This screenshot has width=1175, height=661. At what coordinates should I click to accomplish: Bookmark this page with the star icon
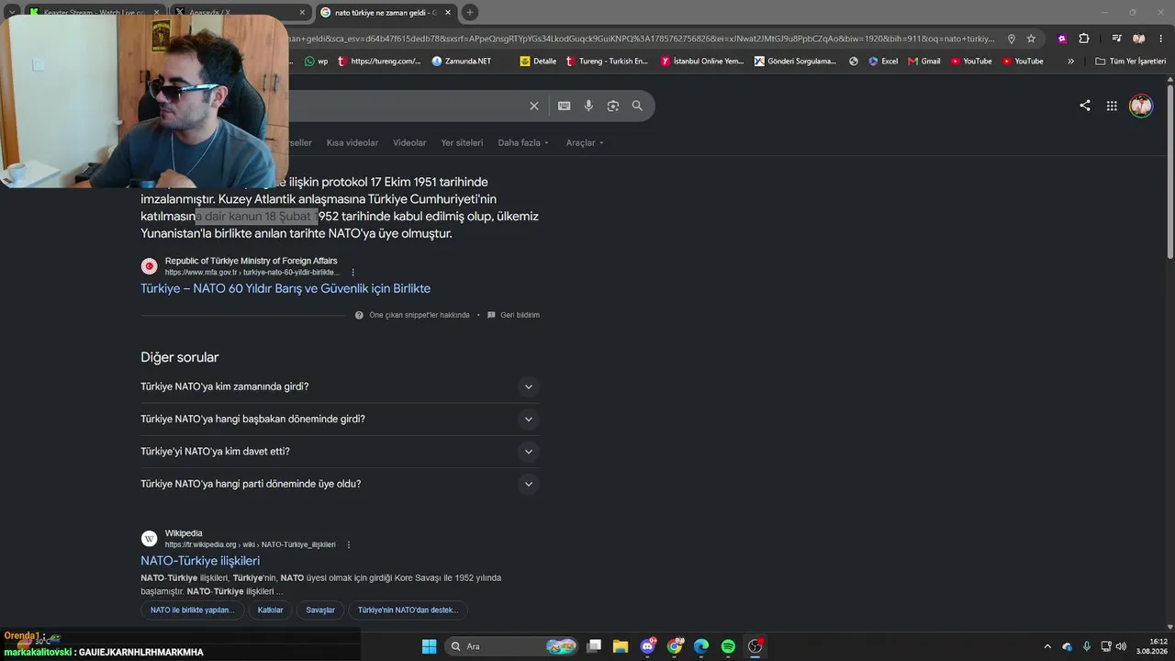click(x=1031, y=39)
